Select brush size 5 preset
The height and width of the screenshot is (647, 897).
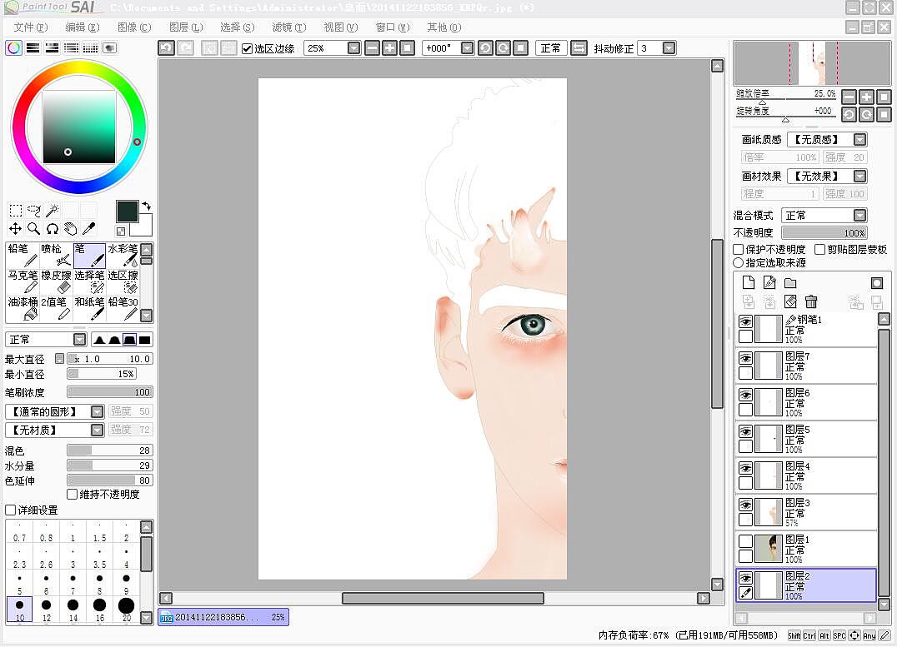19,583
